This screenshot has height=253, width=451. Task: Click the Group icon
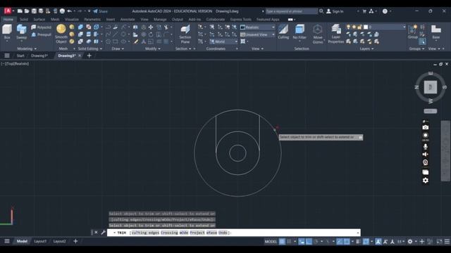[413, 32]
